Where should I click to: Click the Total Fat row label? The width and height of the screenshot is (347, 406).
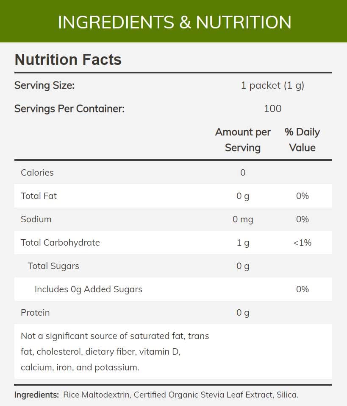[39, 196]
